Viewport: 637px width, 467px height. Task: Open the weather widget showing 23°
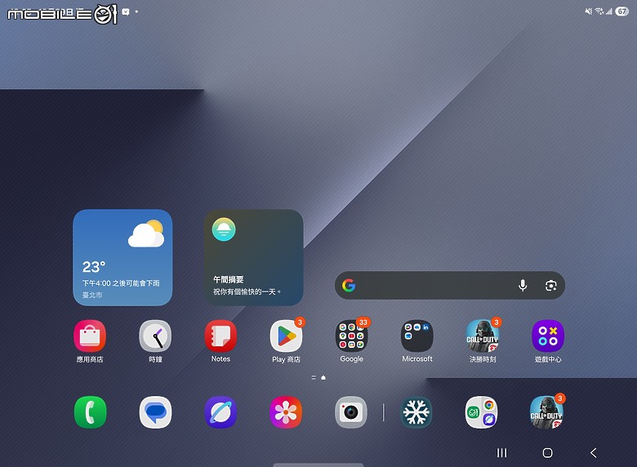122,257
